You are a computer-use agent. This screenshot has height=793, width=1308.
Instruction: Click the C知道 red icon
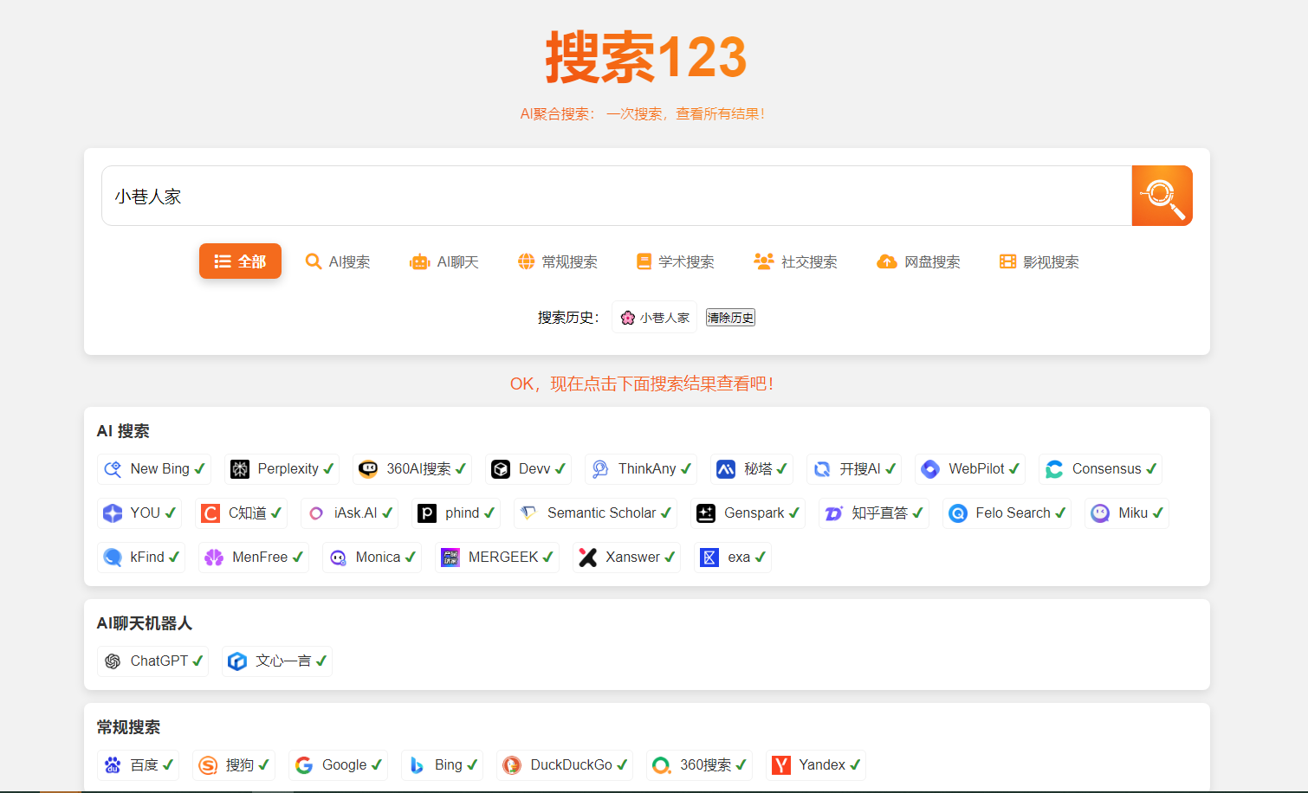tap(210, 513)
